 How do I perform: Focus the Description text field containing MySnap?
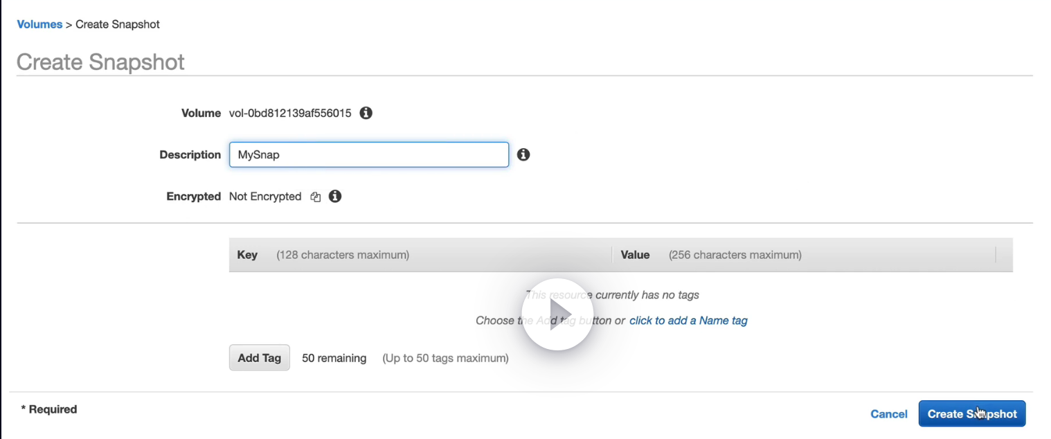(368, 155)
